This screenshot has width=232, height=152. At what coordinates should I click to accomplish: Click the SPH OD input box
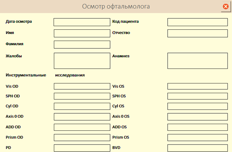click(82, 96)
